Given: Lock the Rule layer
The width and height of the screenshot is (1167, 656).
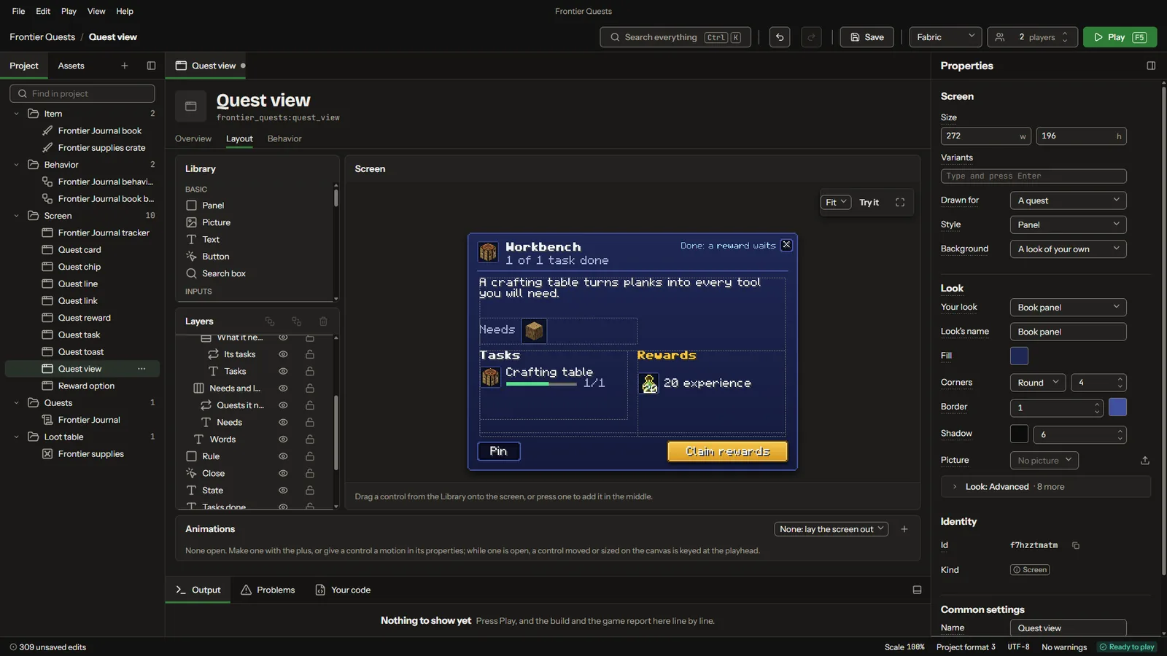Looking at the screenshot, I should tap(310, 456).
